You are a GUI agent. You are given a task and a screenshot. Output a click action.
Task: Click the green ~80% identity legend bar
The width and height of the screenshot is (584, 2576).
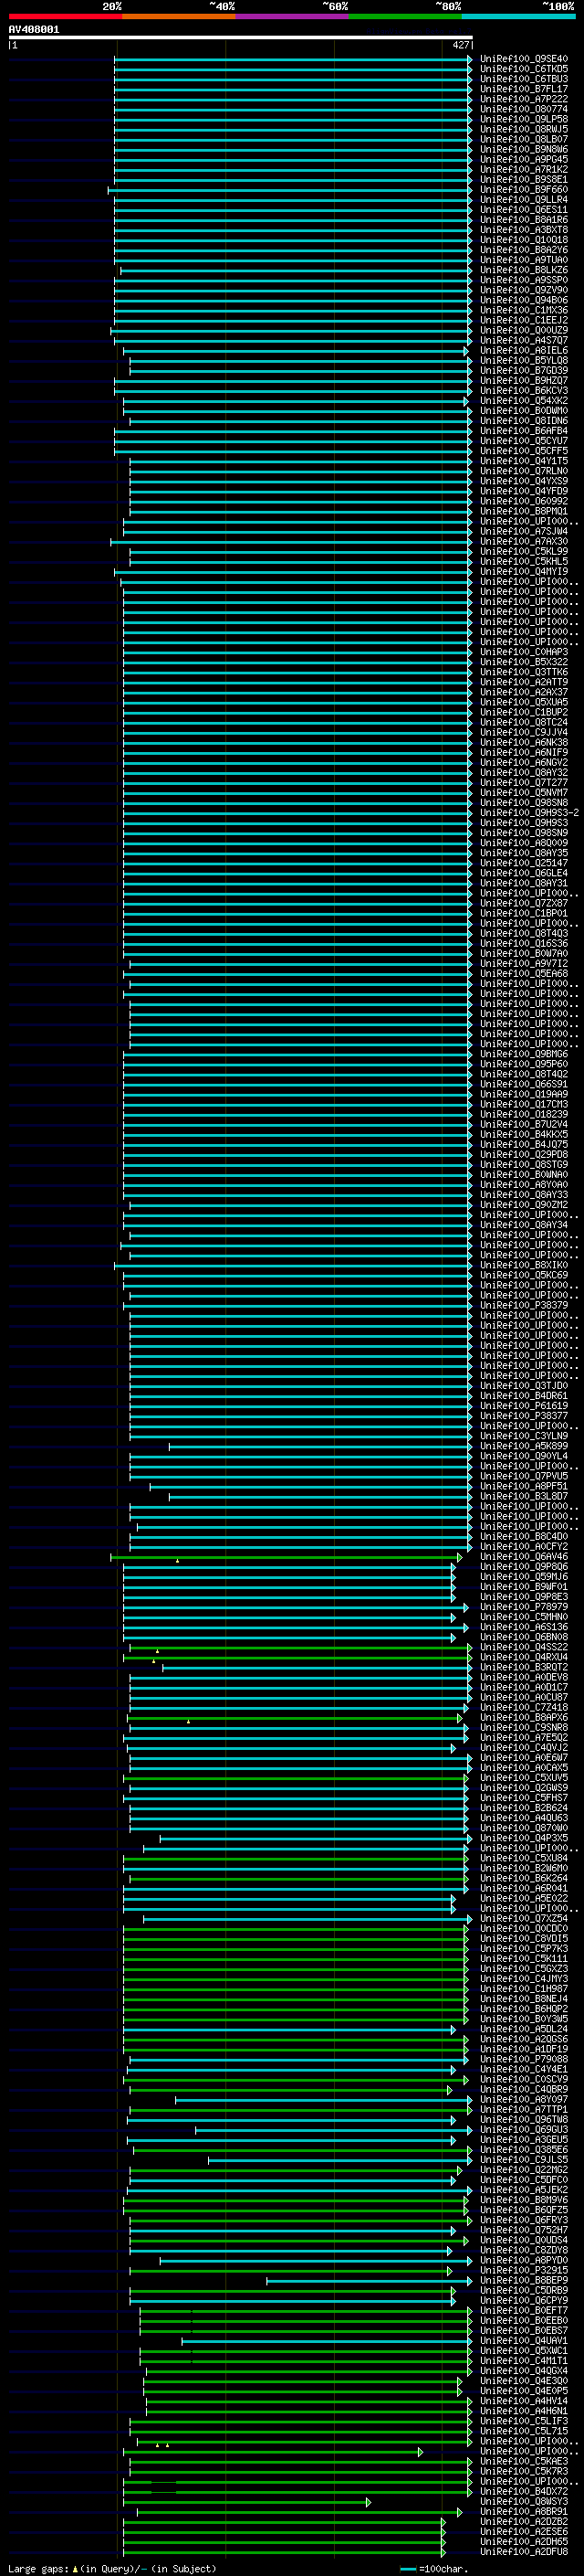405,16
